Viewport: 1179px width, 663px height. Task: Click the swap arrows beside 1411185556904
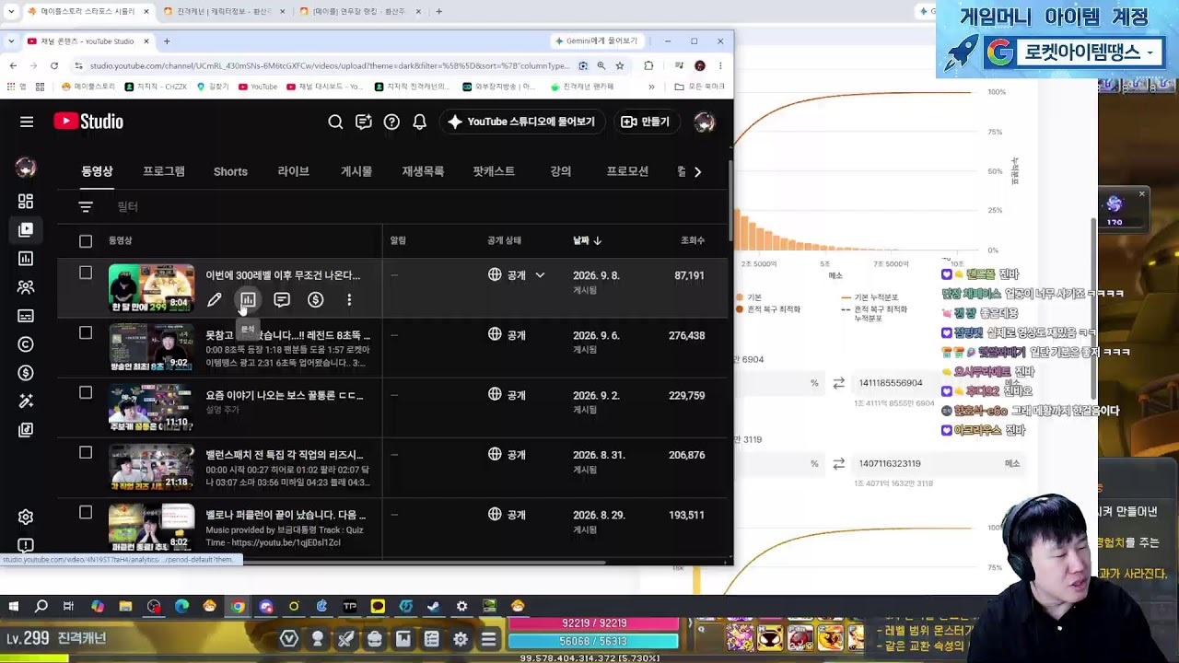[x=838, y=383]
